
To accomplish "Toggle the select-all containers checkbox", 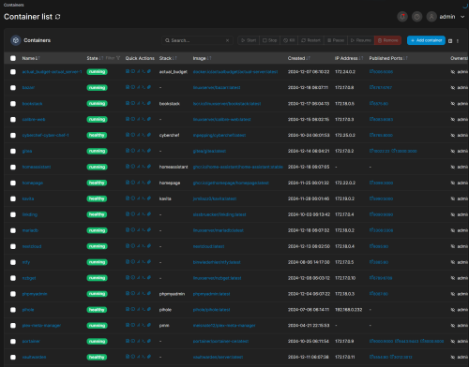I will click(x=13, y=58).
